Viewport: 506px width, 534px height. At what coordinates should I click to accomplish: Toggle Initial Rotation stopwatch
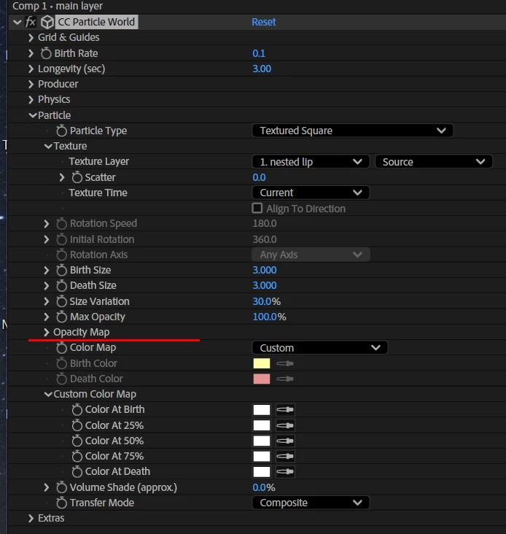click(x=61, y=239)
